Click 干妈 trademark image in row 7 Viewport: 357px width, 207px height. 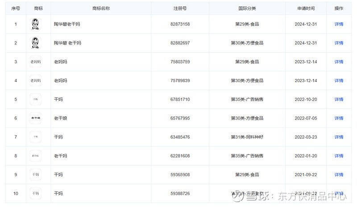pos(35,137)
